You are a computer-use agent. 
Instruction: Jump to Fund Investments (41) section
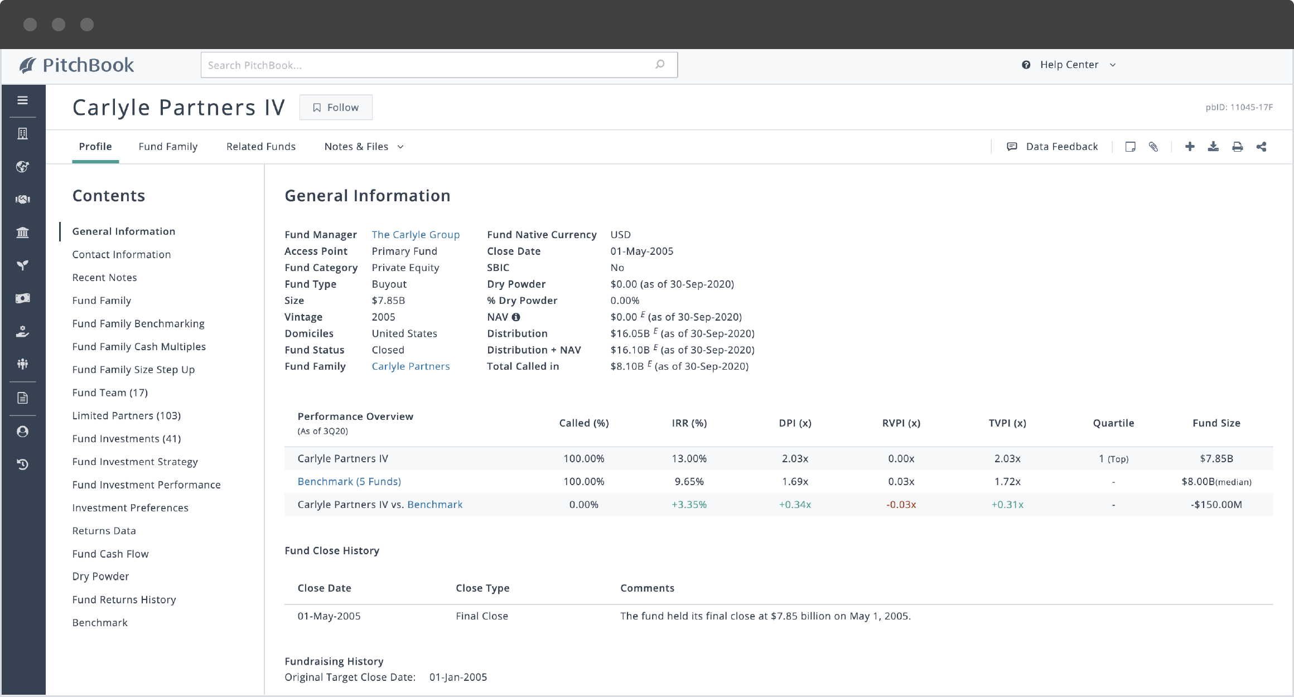click(127, 439)
